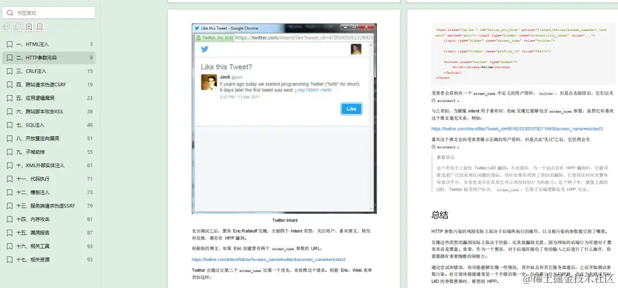Select bookmark 二、HTTP参数污染

coord(49,58)
